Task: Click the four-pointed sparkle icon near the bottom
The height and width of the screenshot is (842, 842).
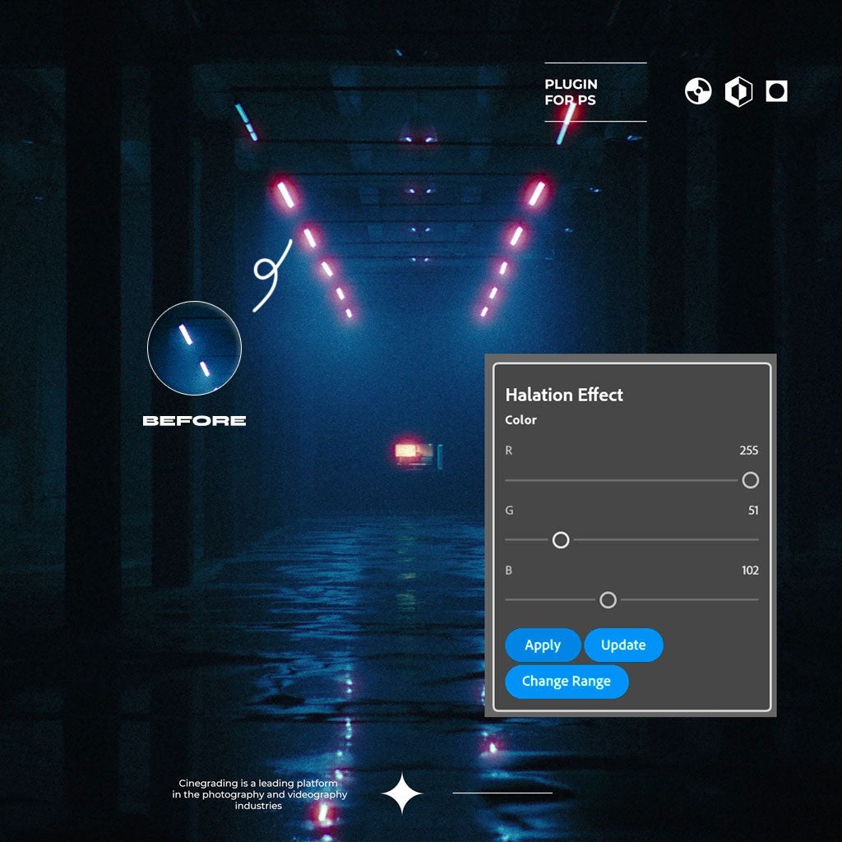Action: [402, 792]
